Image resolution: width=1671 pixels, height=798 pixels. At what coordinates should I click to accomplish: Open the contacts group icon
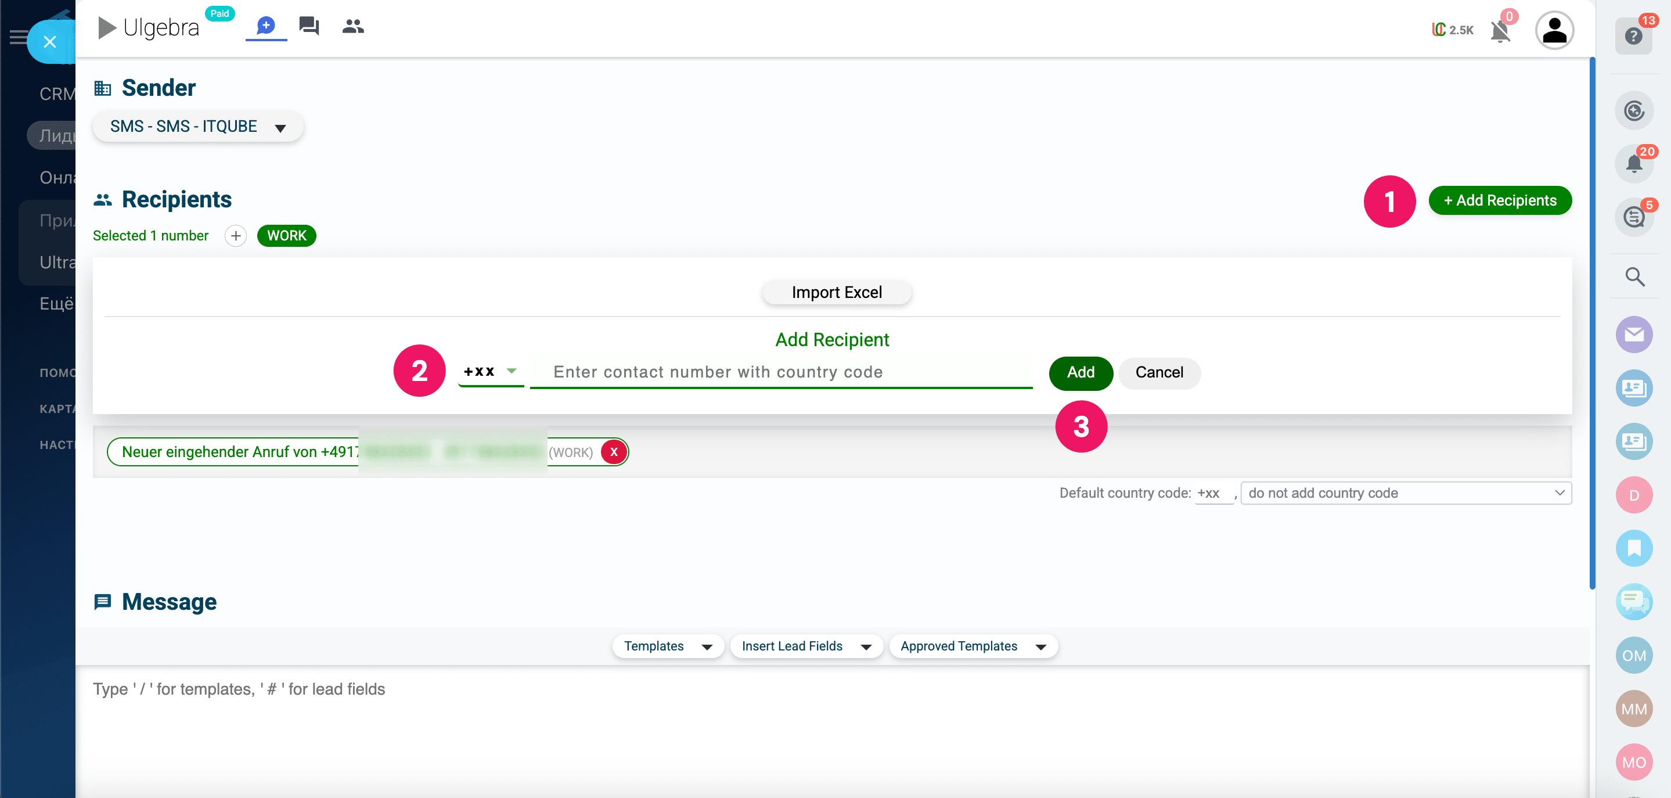point(353,27)
